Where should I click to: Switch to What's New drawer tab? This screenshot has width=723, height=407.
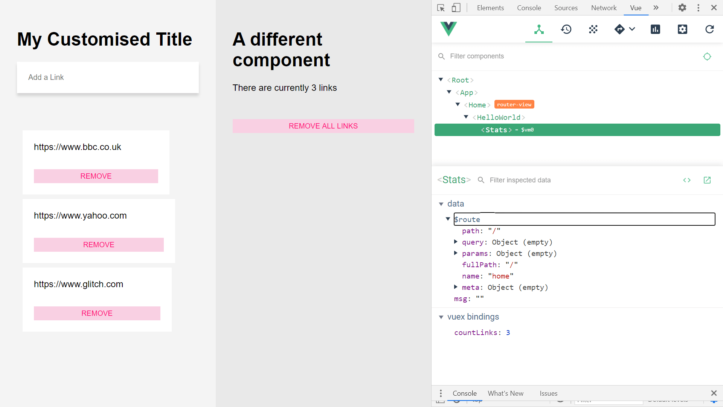(x=505, y=393)
